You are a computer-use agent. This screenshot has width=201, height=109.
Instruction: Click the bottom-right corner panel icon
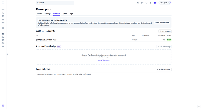[199, 106]
